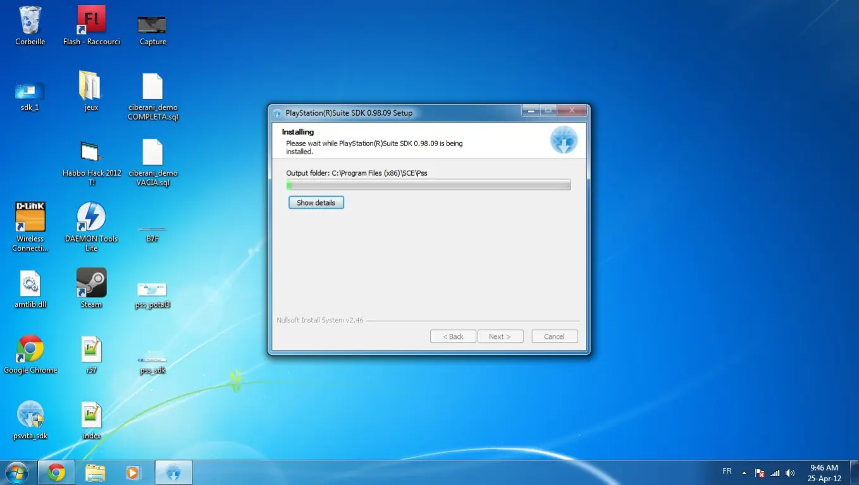Click the Cancel button in Setup
The image size is (859, 485).
click(555, 336)
